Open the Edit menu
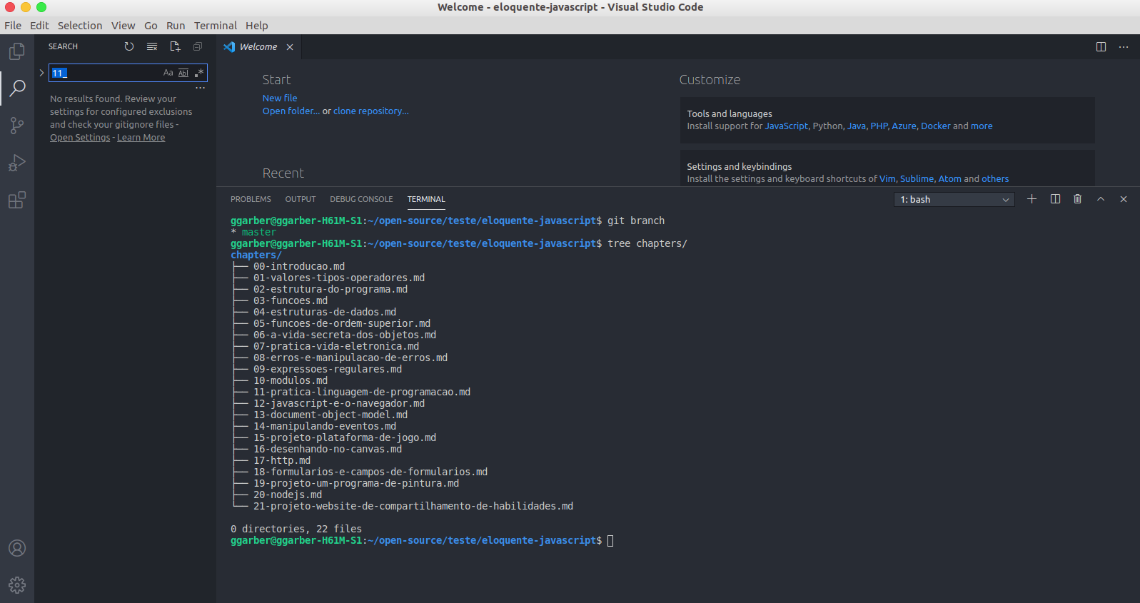The width and height of the screenshot is (1140, 603). pyautogui.click(x=39, y=26)
